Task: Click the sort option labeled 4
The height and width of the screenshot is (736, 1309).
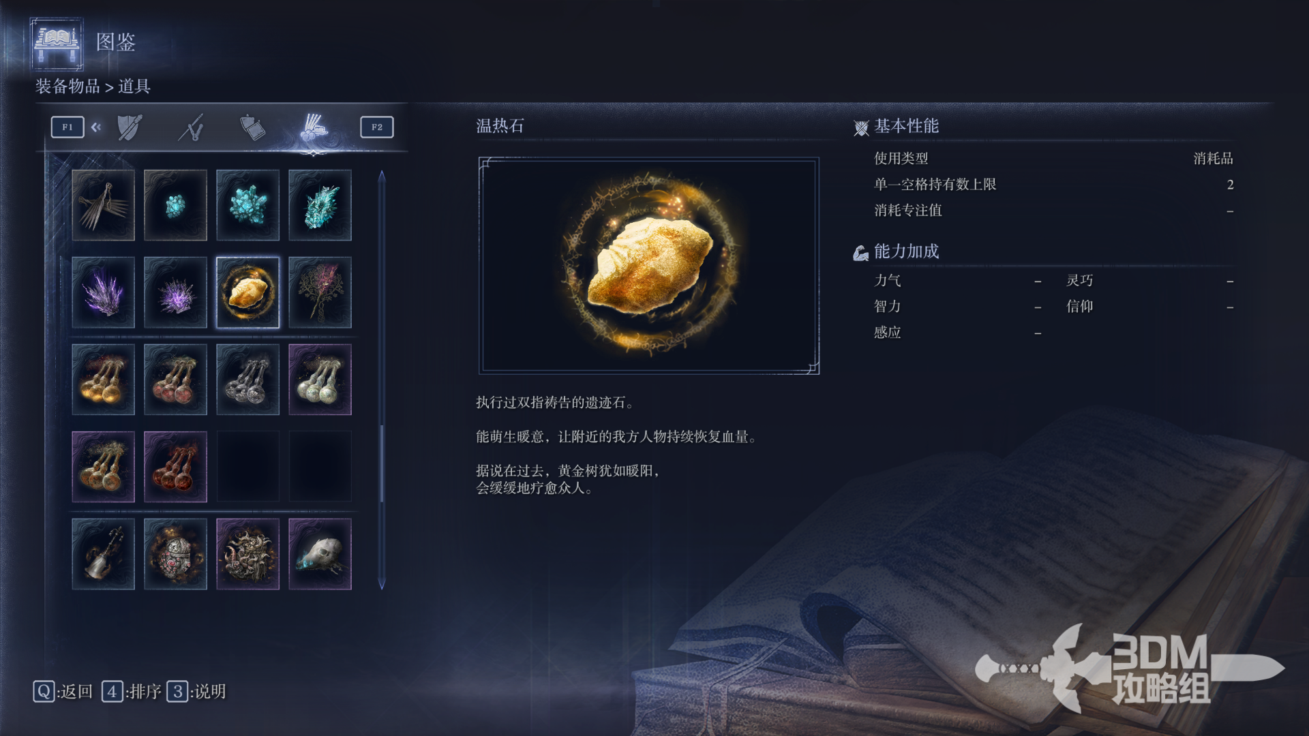Action: pyautogui.click(x=132, y=692)
